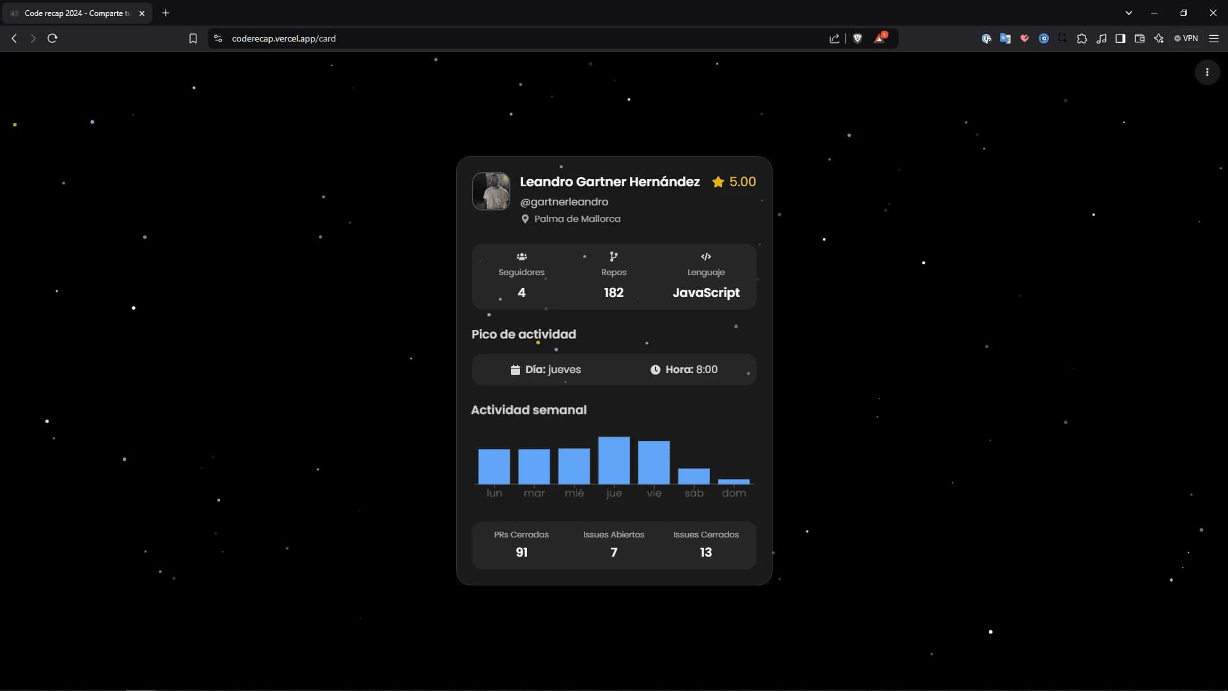Click the browser forward arrow
Screen dimensions: 1228x691
point(33,38)
